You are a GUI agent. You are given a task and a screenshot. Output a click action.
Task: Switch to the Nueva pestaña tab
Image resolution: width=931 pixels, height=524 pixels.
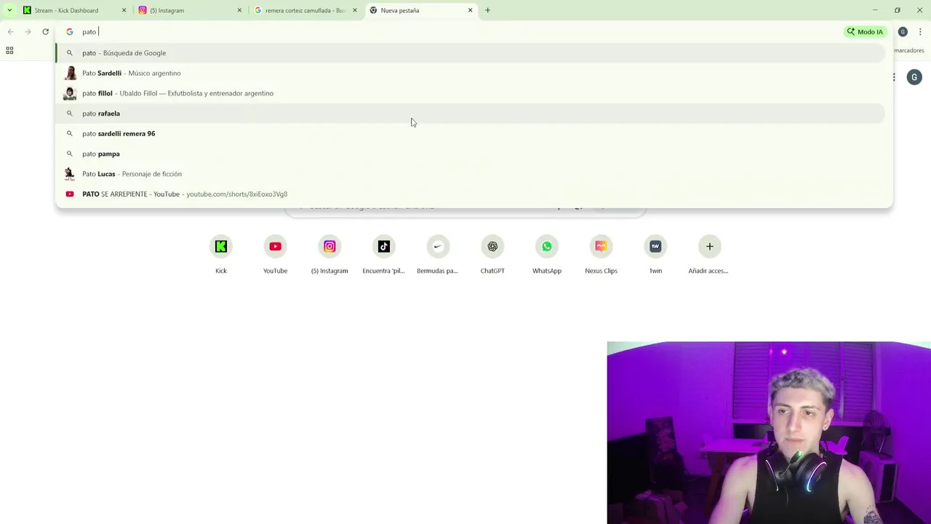(421, 10)
